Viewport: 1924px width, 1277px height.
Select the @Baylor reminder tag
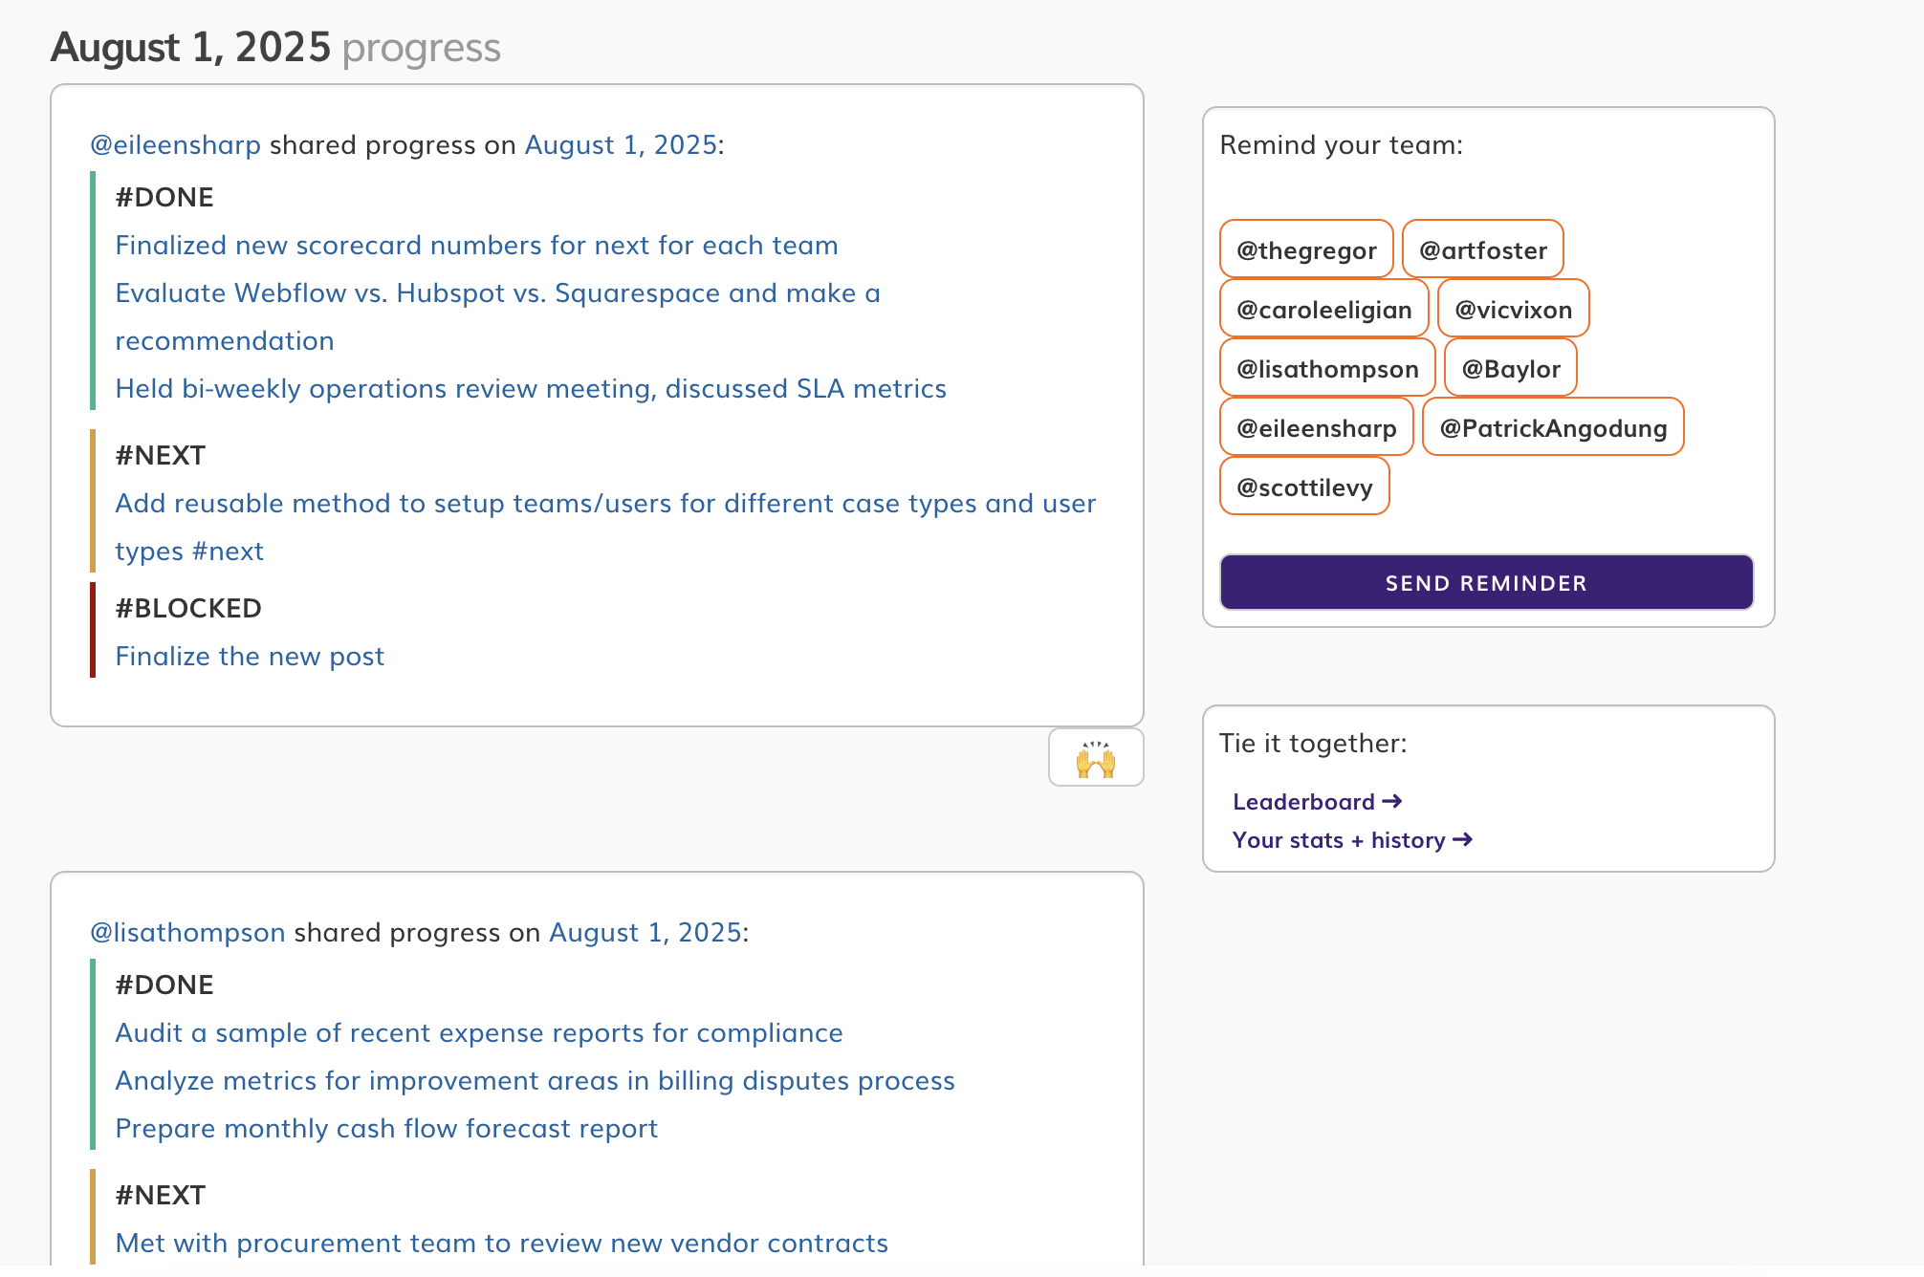click(1510, 368)
